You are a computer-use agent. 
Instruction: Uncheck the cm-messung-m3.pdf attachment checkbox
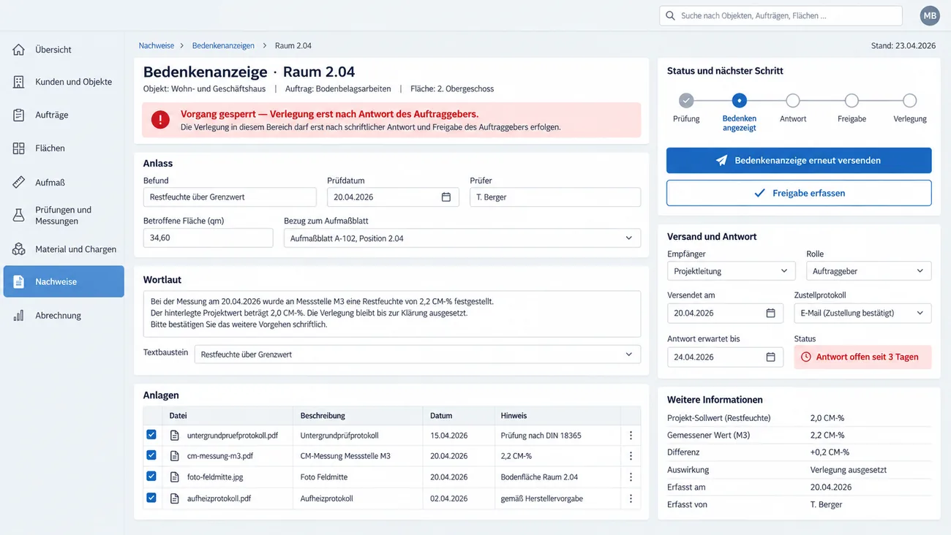click(x=151, y=455)
